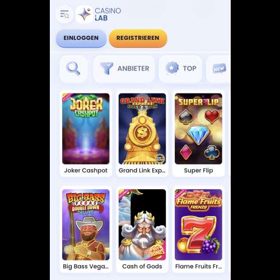280x280 pixels.
Task: Open the magnifying glass game search
Action: (73, 68)
